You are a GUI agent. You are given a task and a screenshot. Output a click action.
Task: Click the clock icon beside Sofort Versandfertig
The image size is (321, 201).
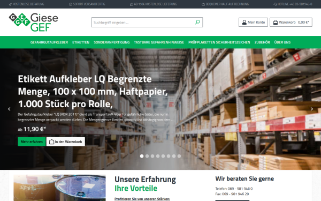[x=71, y=4]
